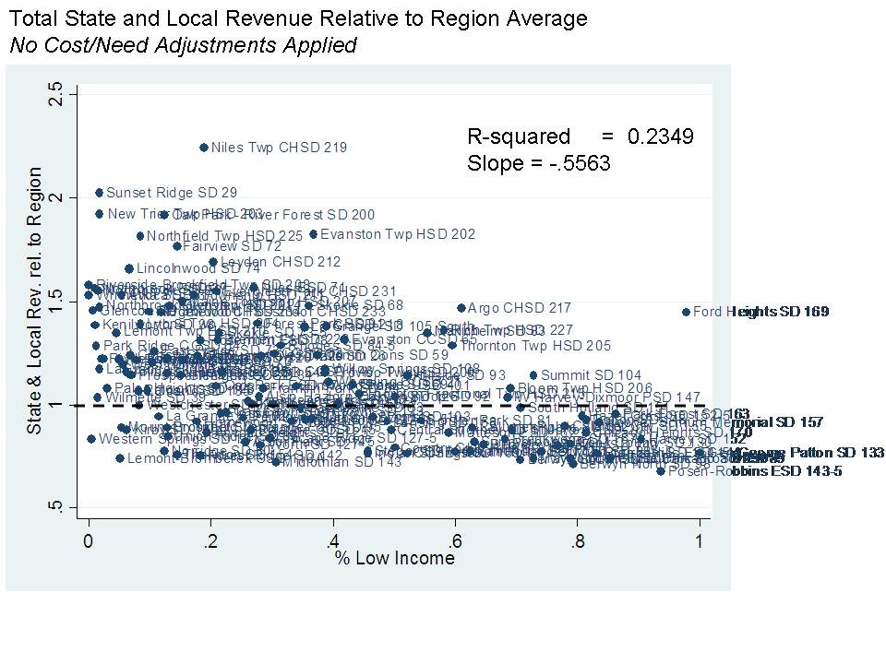Click the 'No Cost/Need Adjustments Applied' subtitle

coord(182,45)
